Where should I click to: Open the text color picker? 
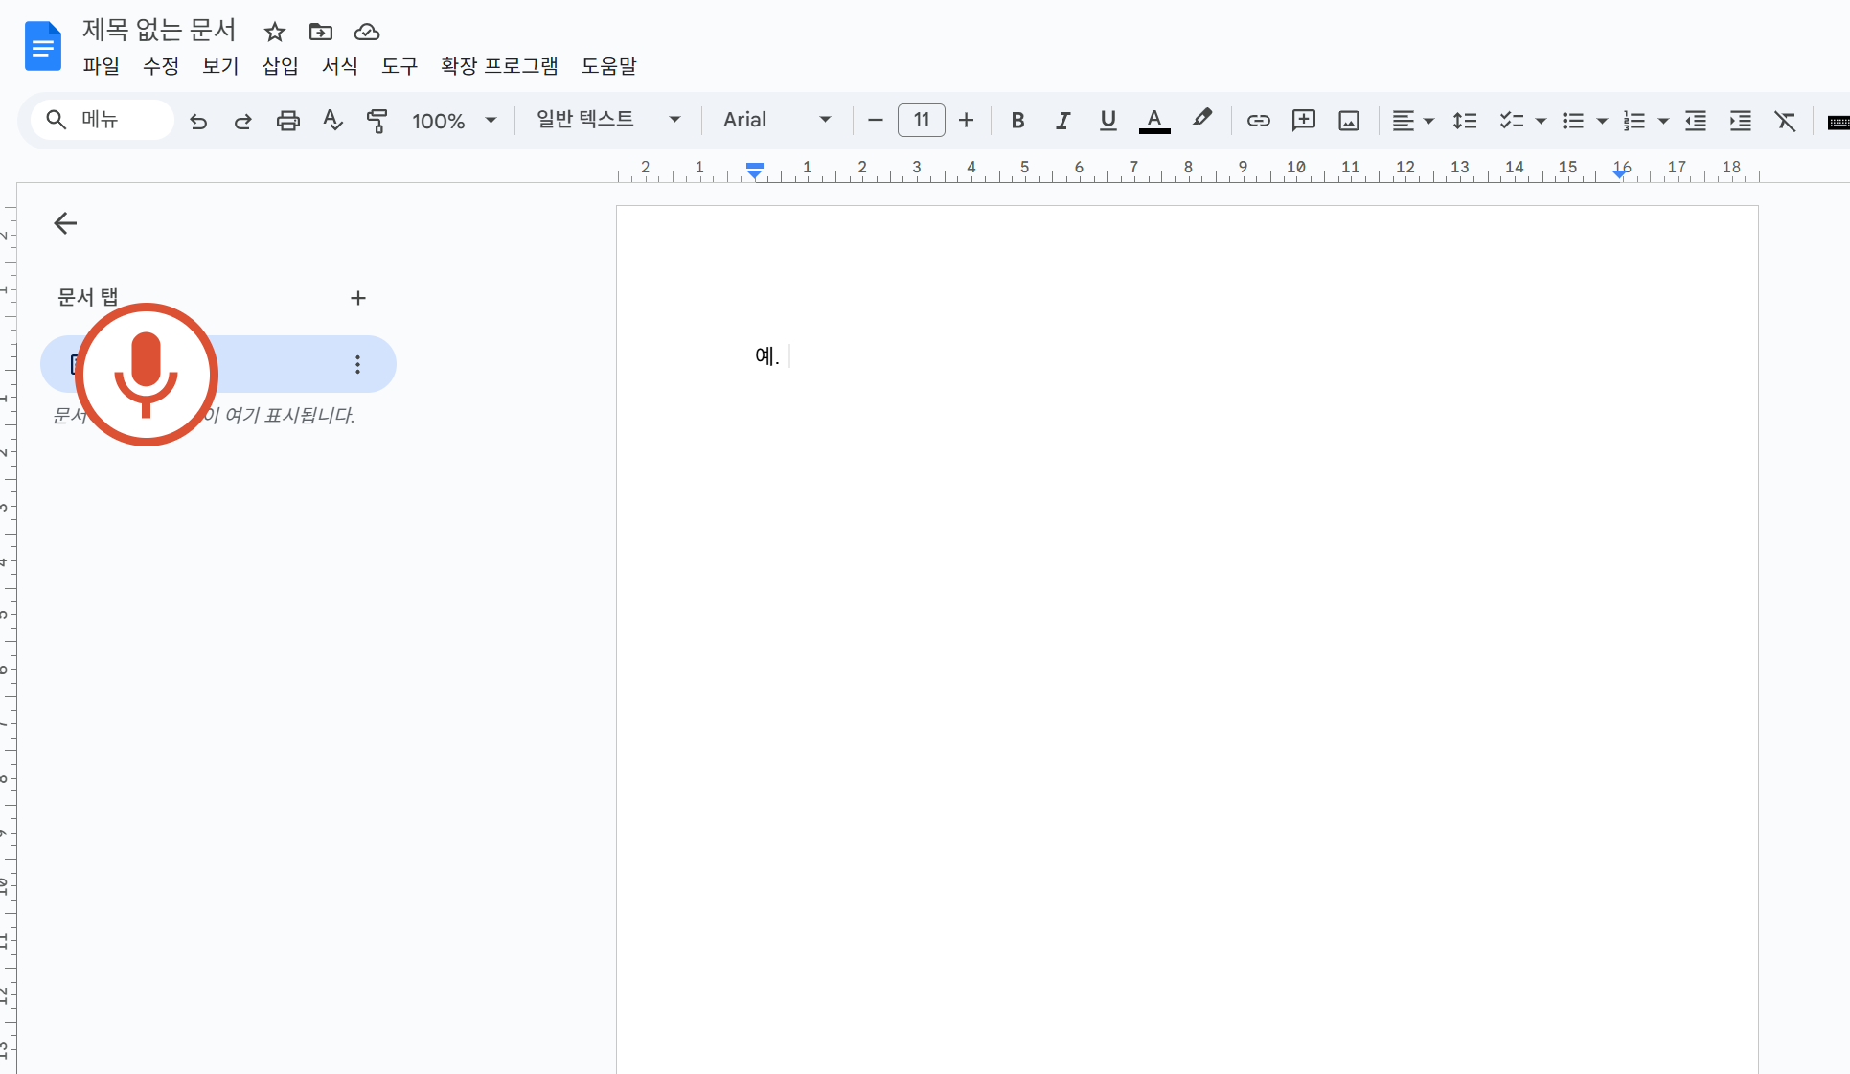(x=1153, y=121)
